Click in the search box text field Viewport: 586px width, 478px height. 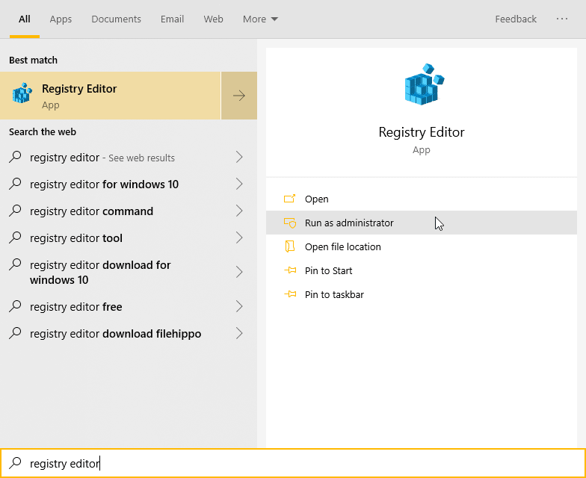293,463
